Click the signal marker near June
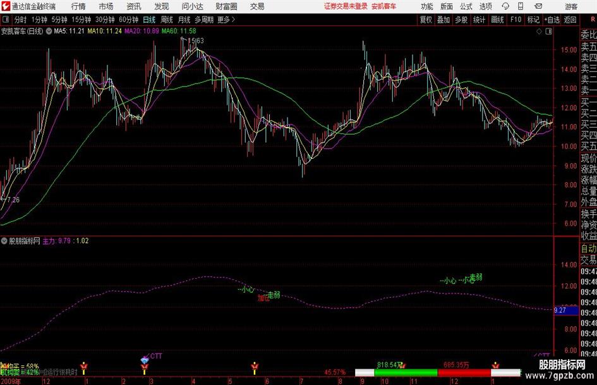The image size is (597, 385). click(255, 368)
